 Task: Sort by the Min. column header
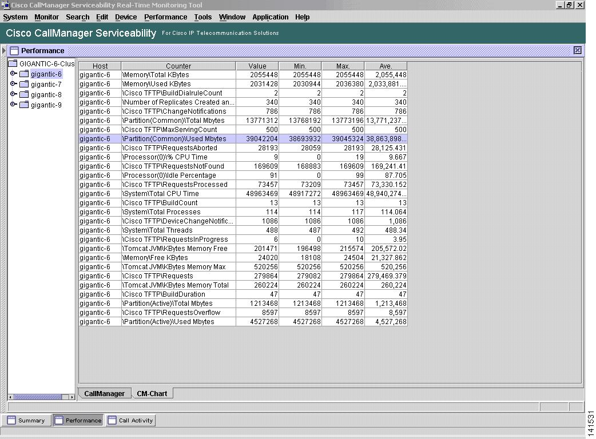[x=300, y=66]
